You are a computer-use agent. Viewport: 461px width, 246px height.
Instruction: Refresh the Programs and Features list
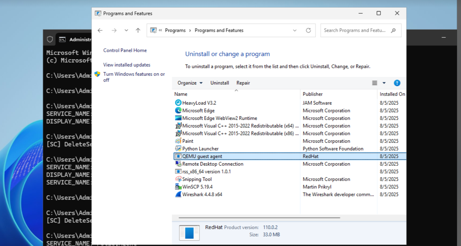[x=308, y=31]
